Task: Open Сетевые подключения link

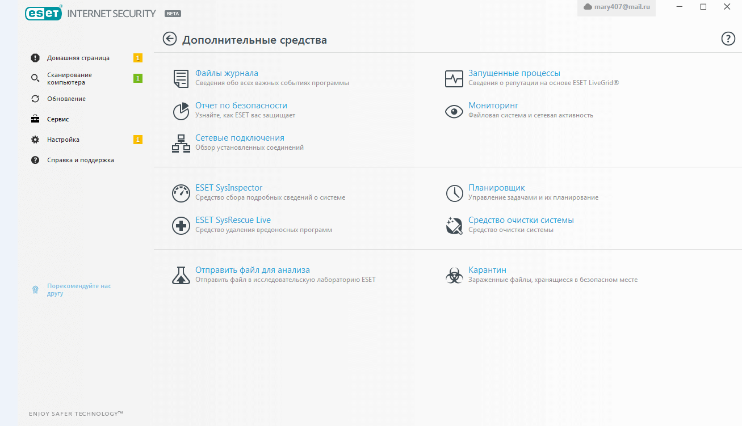Action: click(x=240, y=138)
